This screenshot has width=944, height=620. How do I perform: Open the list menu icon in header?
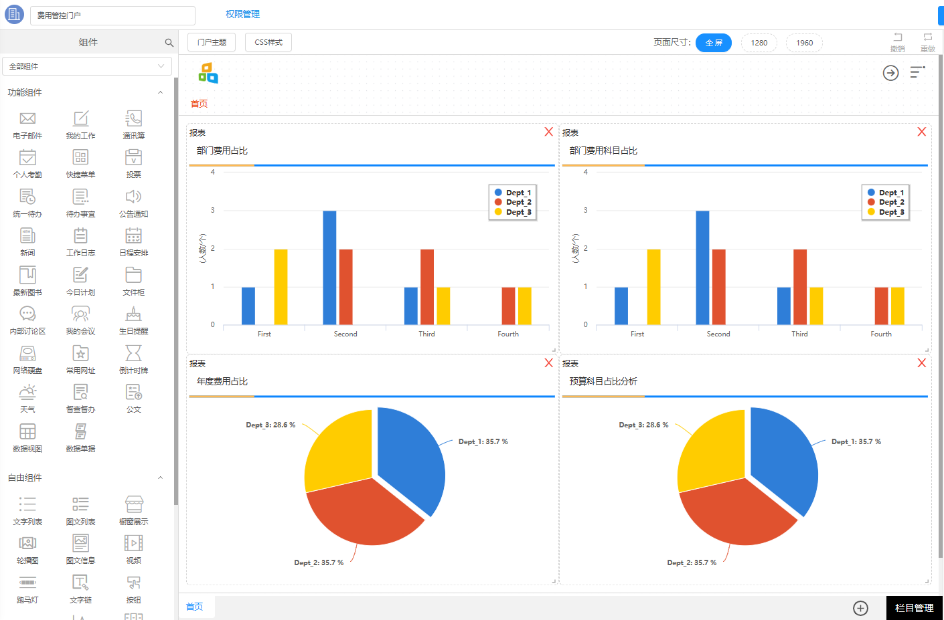(x=918, y=72)
